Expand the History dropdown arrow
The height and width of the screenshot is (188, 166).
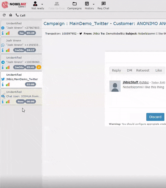[94, 4]
